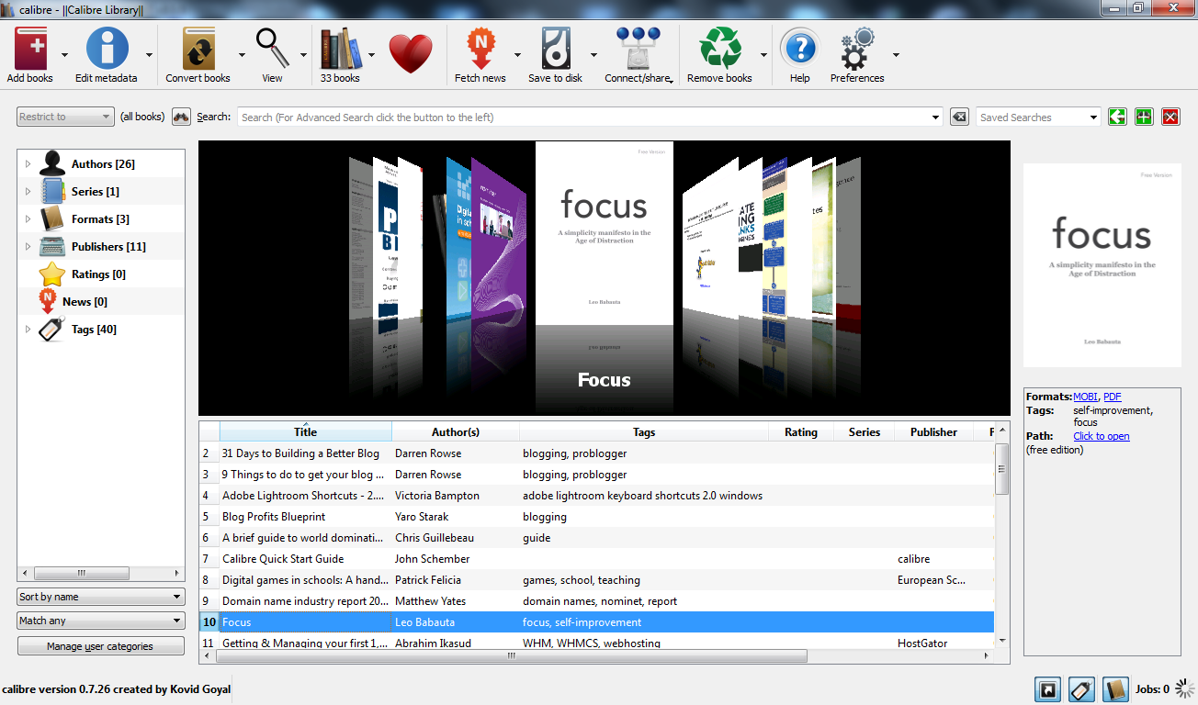Image resolution: width=1198 pixels, height=705 pixels.
Task: Expand the Publishers [11] category
Action: click(28, 247)
